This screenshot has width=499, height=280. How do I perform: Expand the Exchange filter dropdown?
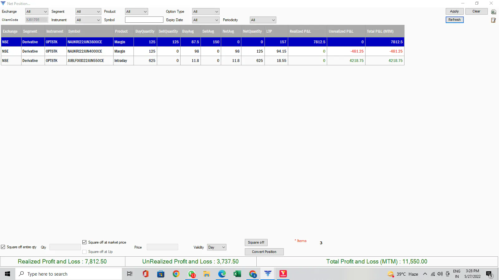tap(37, 12)
